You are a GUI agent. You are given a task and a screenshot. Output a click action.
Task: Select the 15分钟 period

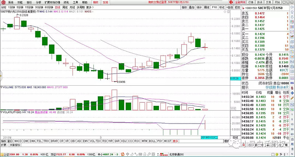pyautogui.click(x=29, y=7)
